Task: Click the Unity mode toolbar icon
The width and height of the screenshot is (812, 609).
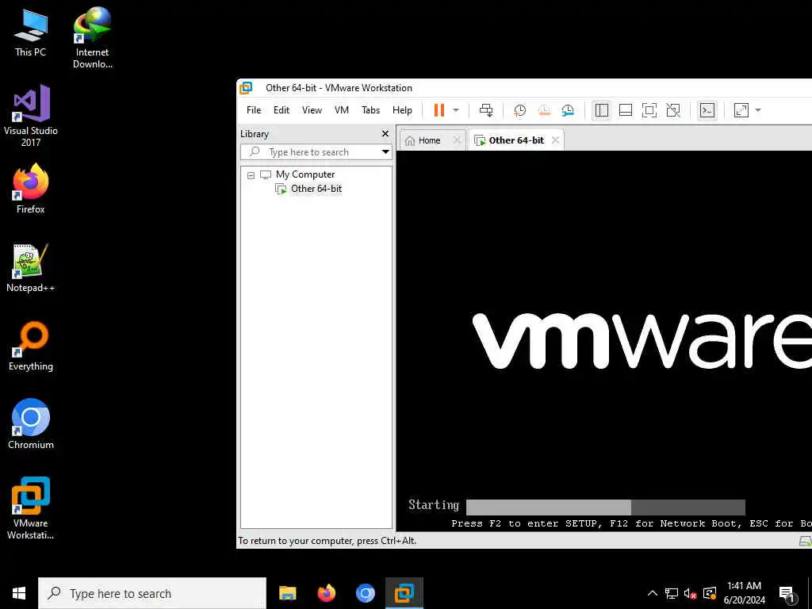Action: tap(673, 110)
